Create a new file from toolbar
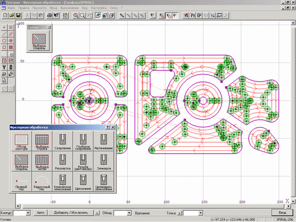 [5, 16]
